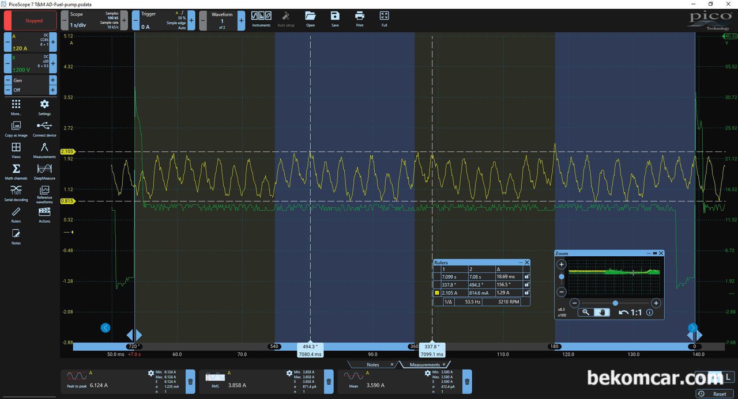Go to next waveform with plus
The image size is (738, 399).
pyautogui.click(x=241, y=20)
